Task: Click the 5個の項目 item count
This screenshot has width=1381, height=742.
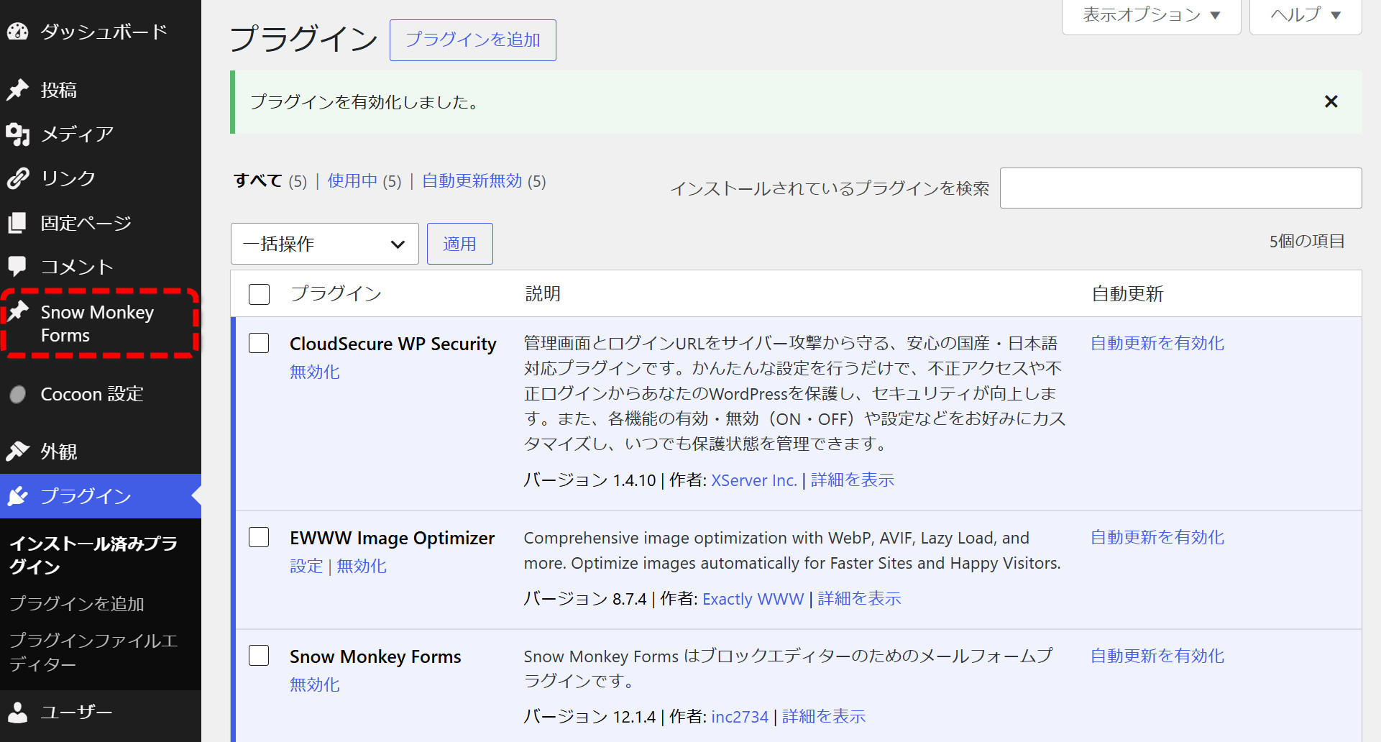Action: (1306, 242)
